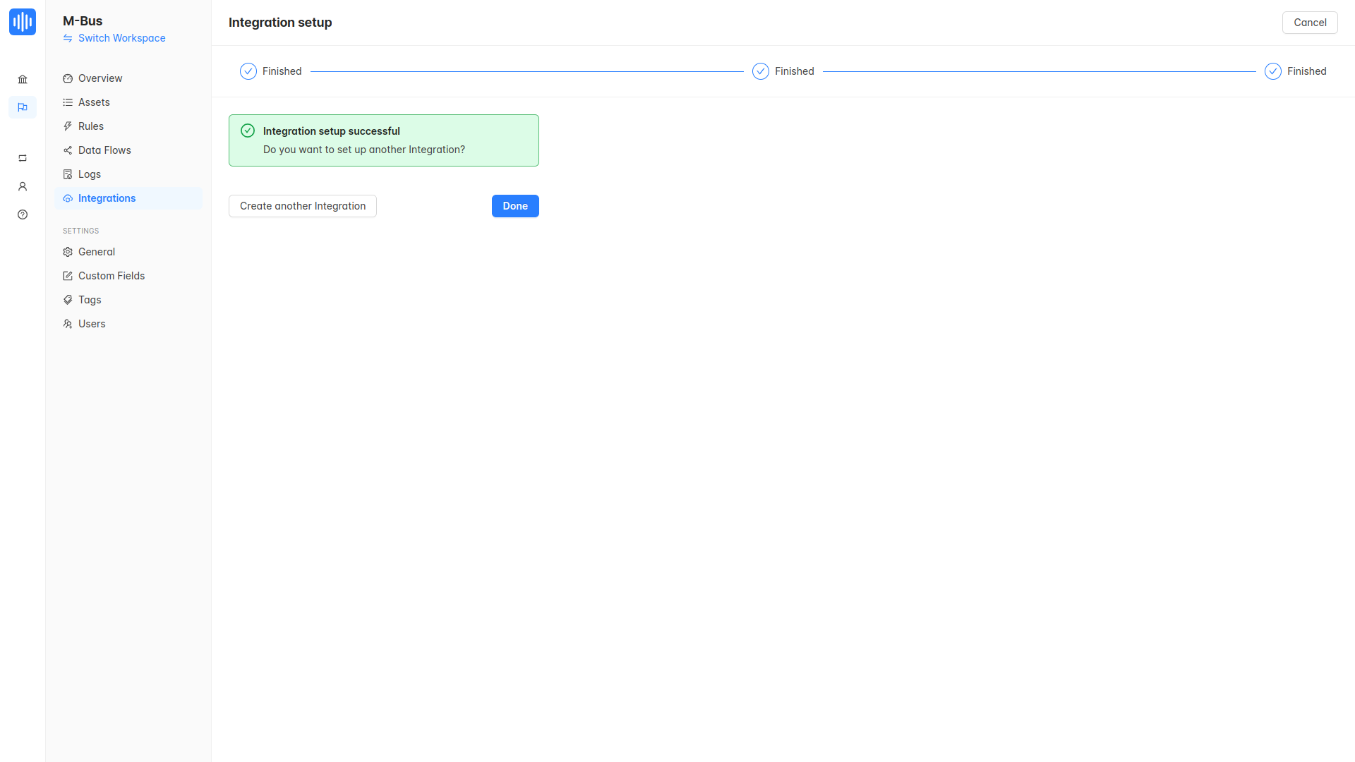Open the user profile icon in left rail
1355x762 pixels.
pos(23,186)
